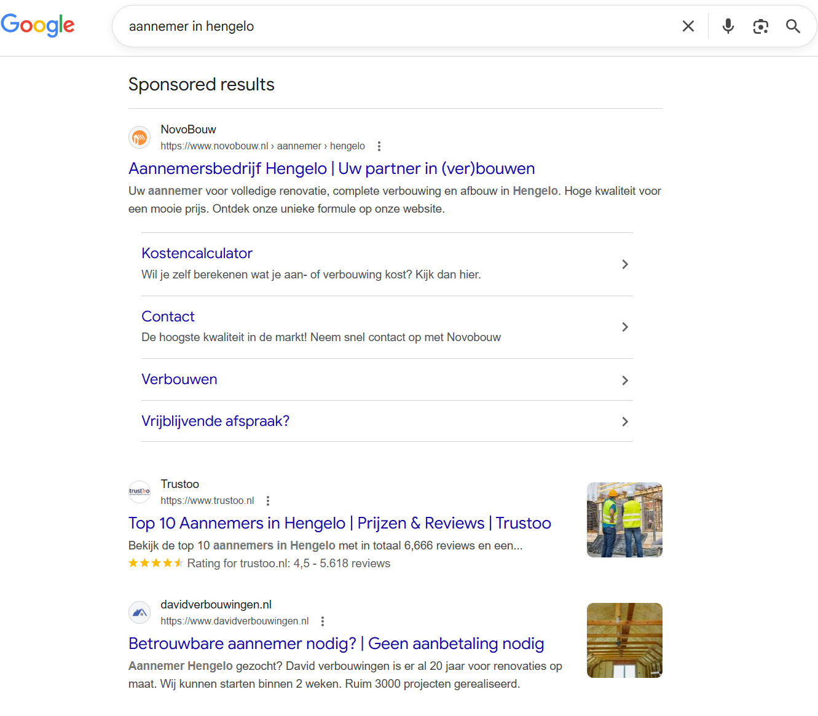Click the Trustoo construction workers thumbnail
Screen dimensions: 818x716
624,520
